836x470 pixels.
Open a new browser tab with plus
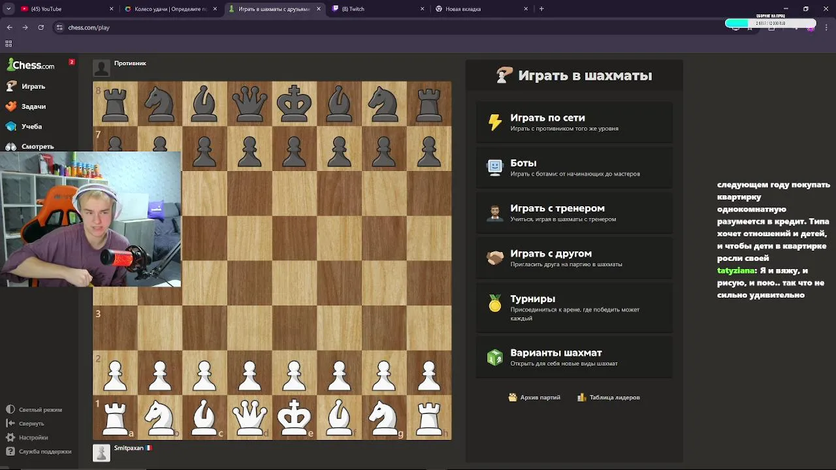pyautogui.click(x=541, y=9)
